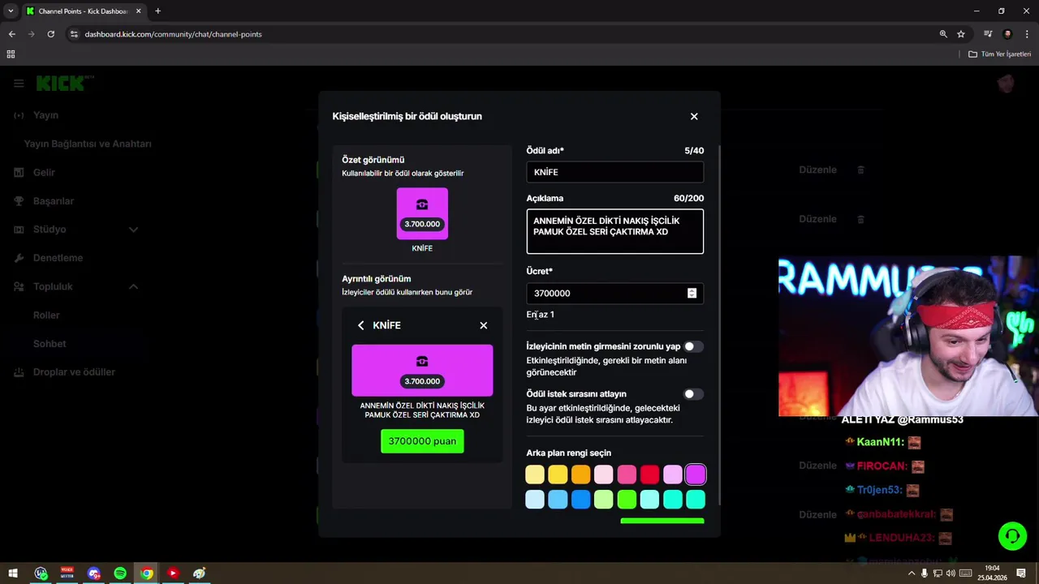Viewport: 1039px width, 584px height.
Task: Click the 3700000 puan preview button
Action: pyautogui.click(x=422, y=441)
